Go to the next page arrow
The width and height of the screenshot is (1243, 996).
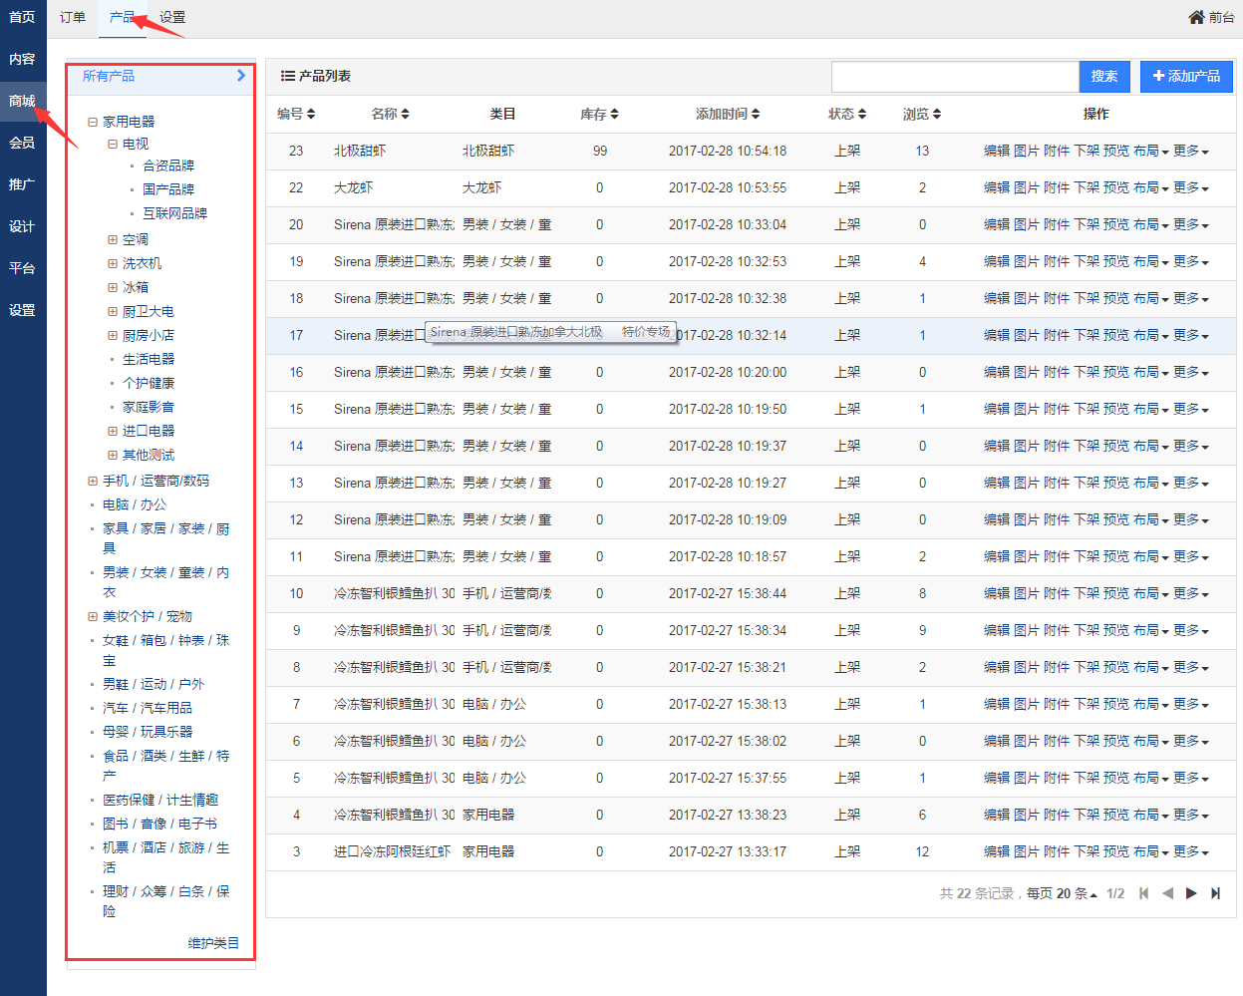point(1191,893)
